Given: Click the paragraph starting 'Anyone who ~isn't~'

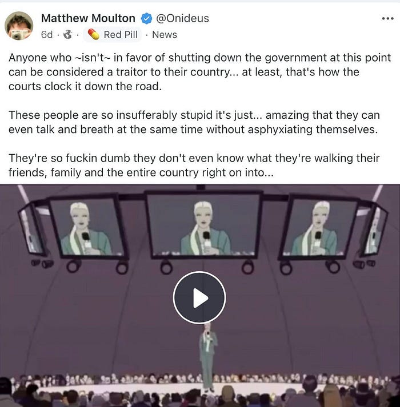Looking at the screenshot, I should pos(199,72).
